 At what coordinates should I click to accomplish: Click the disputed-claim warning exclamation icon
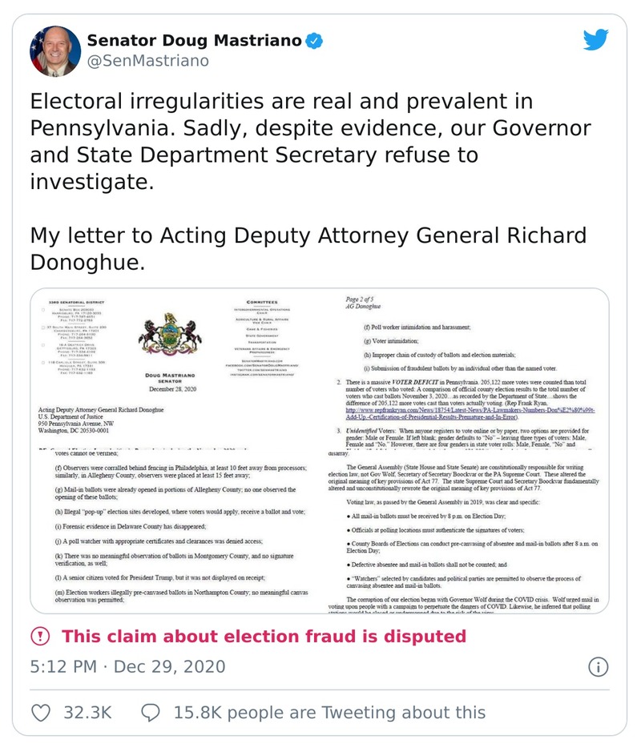39,637
